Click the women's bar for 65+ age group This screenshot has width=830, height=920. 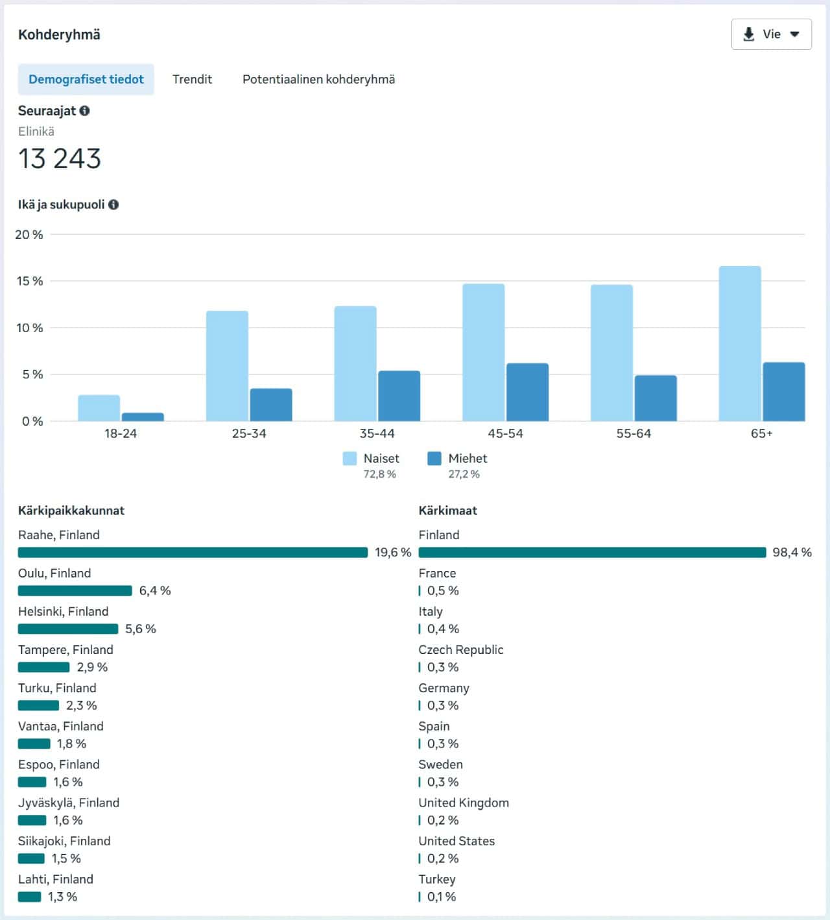(739, 344)
